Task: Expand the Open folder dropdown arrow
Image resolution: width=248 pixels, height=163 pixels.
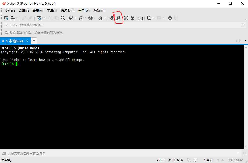Action: (x=17, y=18)
